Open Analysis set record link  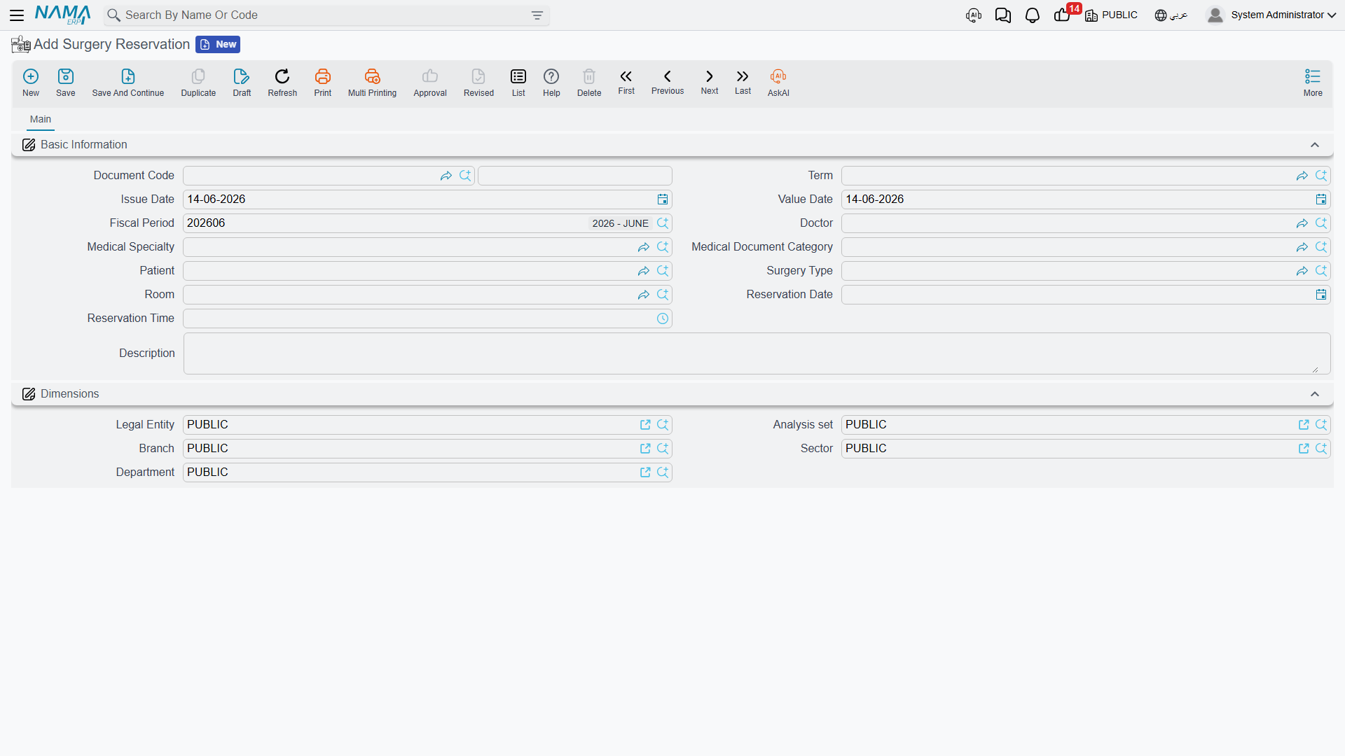click(x=1304, y=425)
